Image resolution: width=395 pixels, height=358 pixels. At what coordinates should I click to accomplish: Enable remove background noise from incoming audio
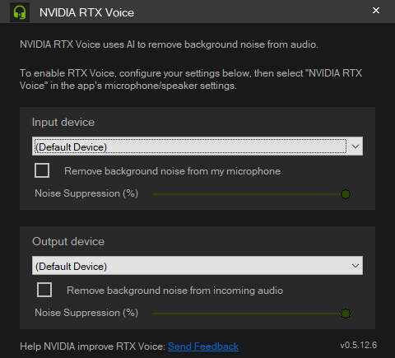pos(44,290)
